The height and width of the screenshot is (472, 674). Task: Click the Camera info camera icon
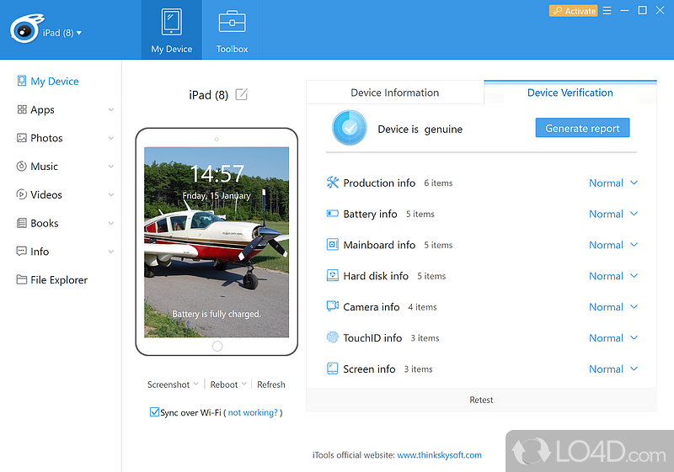point(332,306)
